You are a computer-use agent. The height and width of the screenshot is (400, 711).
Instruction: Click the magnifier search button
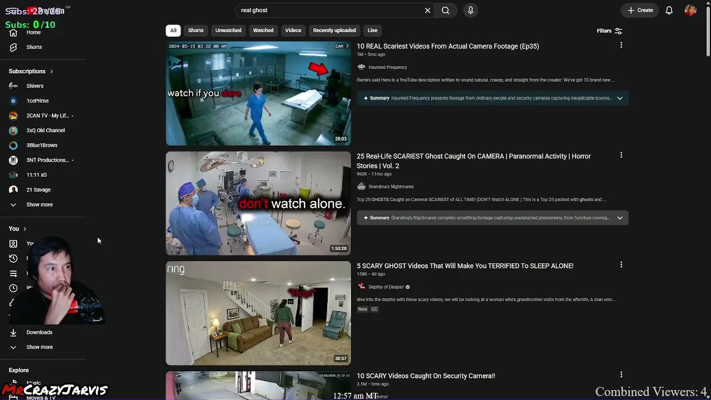click(445, 10)
